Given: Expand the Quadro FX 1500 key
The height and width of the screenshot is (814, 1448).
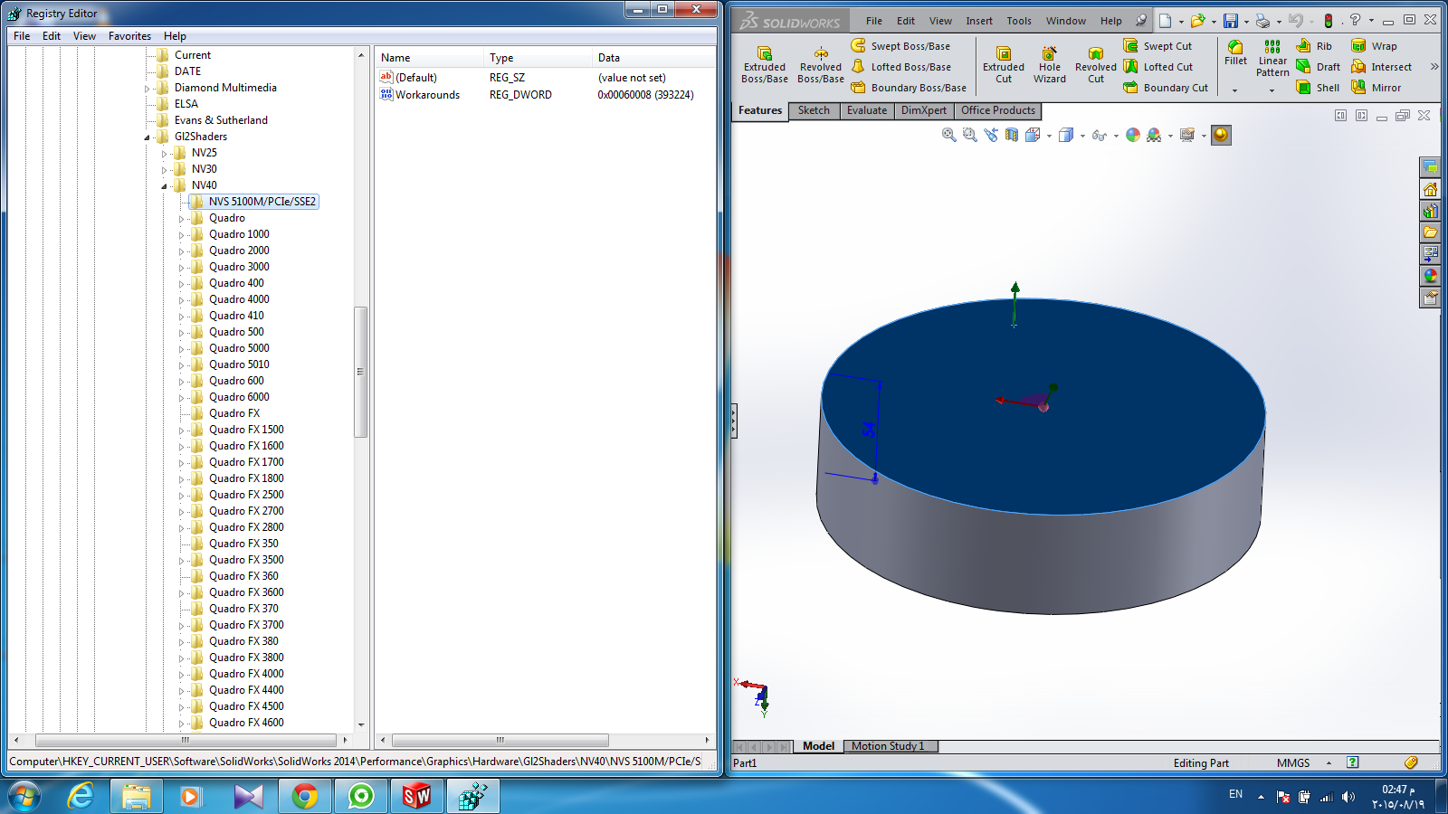Looking at the screenshot, I should point(182,431).
